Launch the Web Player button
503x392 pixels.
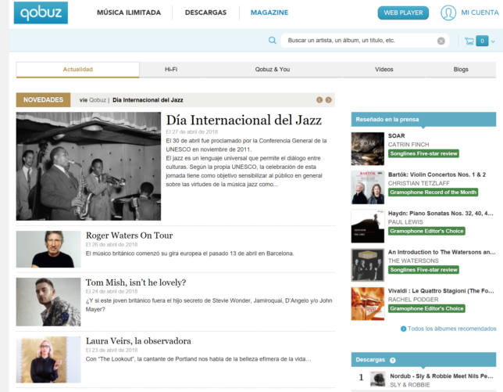pyautogui.click(x=403, y=13)
